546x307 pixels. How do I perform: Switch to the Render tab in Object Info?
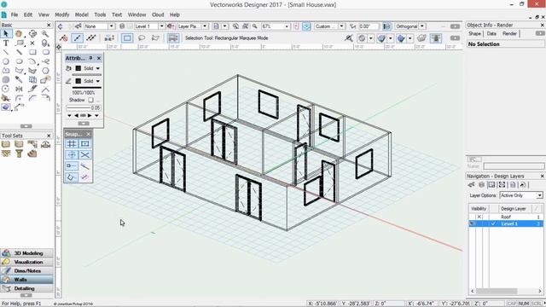coord(509,33)
